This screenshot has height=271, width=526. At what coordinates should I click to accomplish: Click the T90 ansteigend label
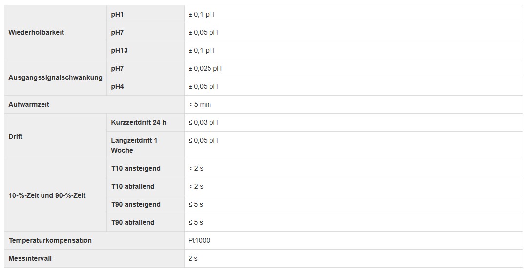point(136,205)
